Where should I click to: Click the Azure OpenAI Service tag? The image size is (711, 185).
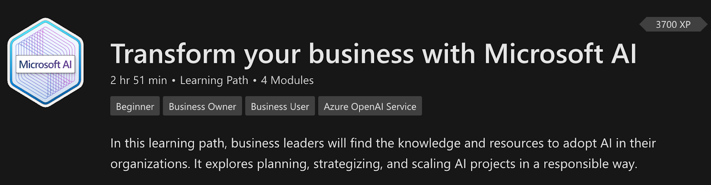click(370, 107)
